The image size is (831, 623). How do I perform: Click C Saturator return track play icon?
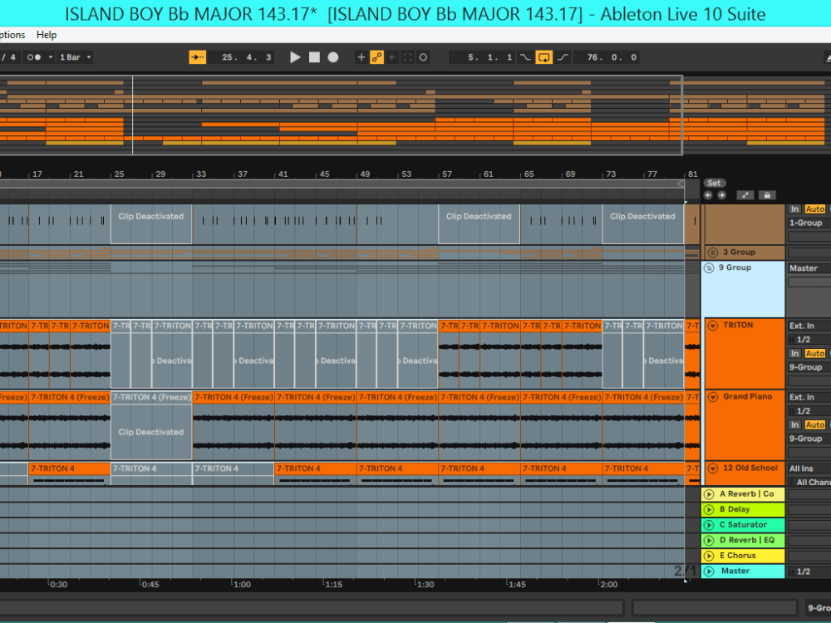[x=709, y=525]
